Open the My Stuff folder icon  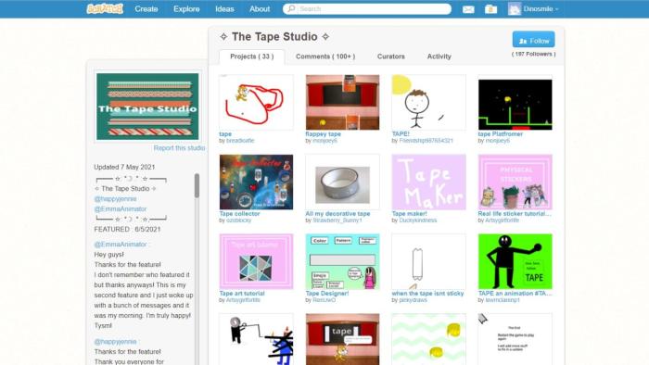click(490, 9)
